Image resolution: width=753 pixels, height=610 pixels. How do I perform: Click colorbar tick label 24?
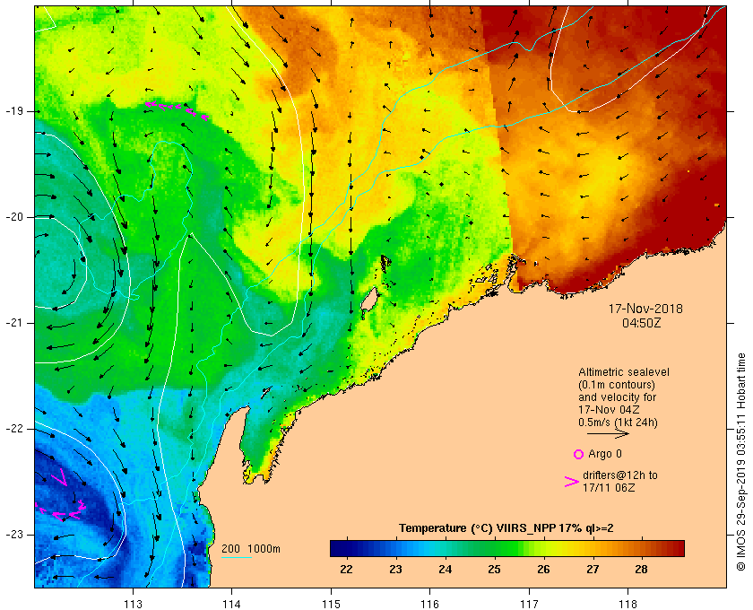[x=445, y=570]
